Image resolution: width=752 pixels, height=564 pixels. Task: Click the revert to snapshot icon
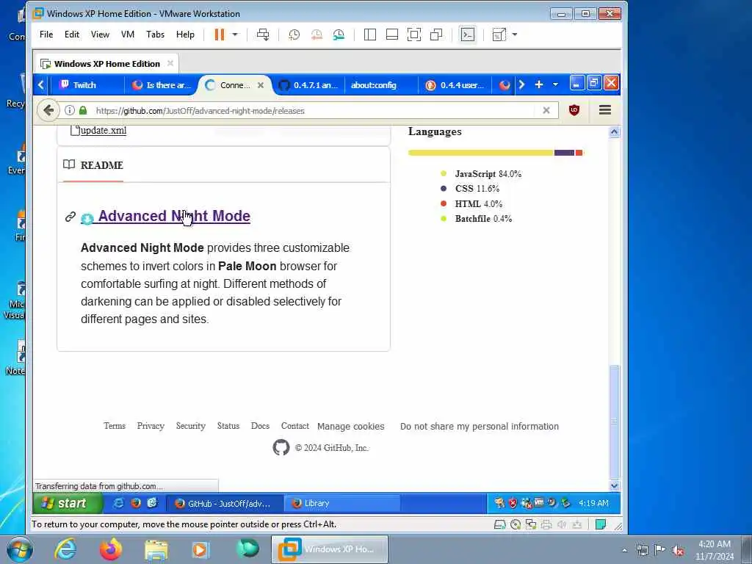tap(317, 35)
